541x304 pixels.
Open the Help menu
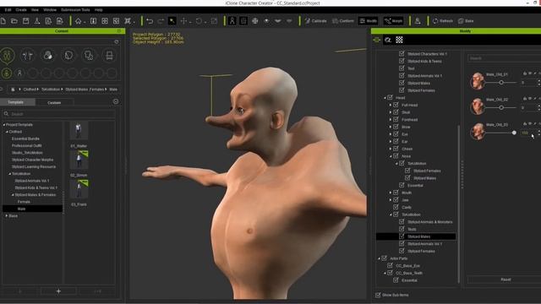coord(99,10)
